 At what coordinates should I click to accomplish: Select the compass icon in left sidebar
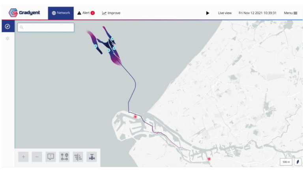coord(7,26)
